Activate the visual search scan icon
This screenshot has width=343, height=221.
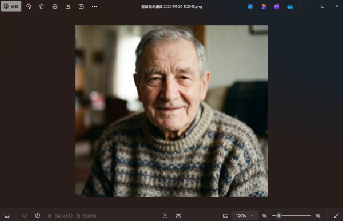click(165, 216)
